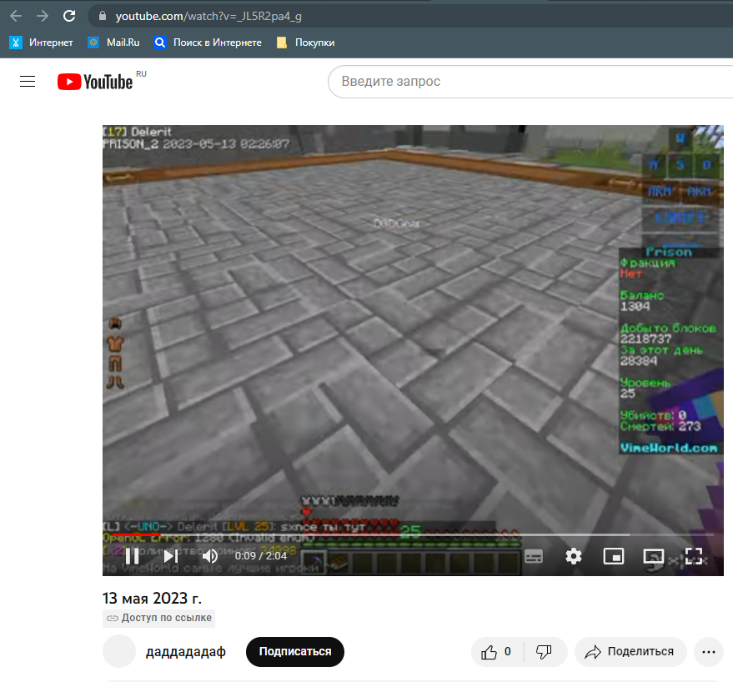Screen dimensions: 733x682
Task: Seek on the video progress bar
Action: pos(413,534)
